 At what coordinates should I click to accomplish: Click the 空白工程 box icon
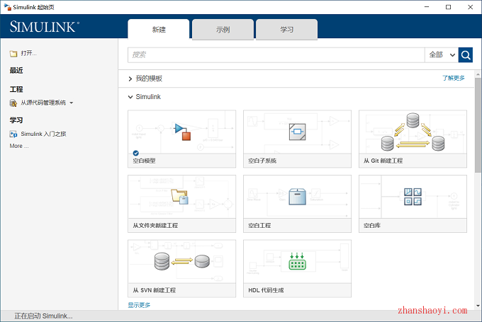click(x=297, y=197)
